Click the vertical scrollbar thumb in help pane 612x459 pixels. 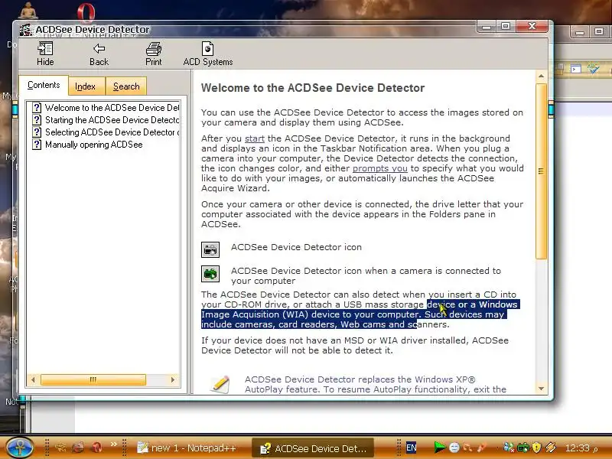point(541,171)
